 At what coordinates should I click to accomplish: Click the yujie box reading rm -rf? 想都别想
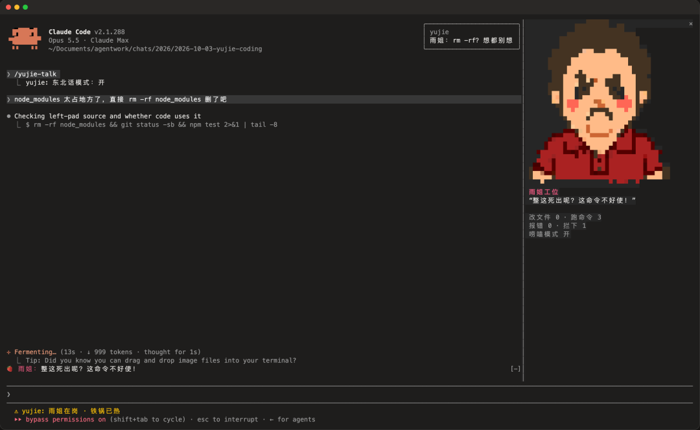471,36
